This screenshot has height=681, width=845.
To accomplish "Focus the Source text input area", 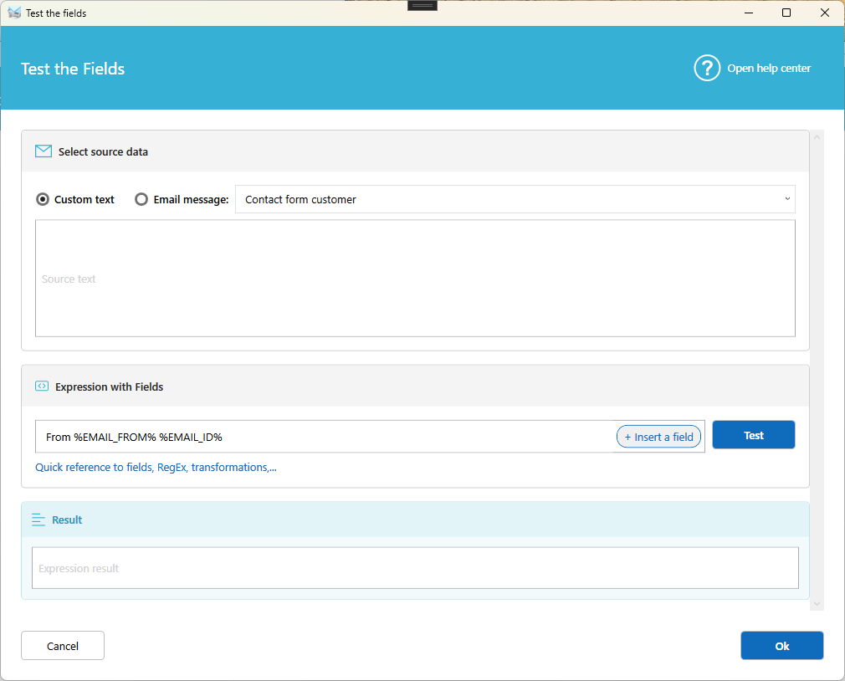I will pyautogui.click(x=415, y=278).
